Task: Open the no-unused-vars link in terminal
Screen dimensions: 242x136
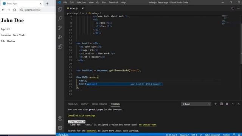Action: click(x=148, y=125)
